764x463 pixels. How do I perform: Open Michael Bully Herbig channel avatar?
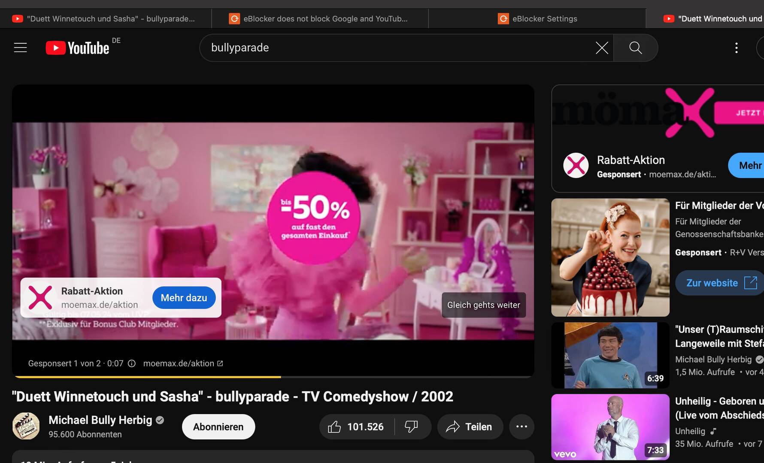(26, 426)
